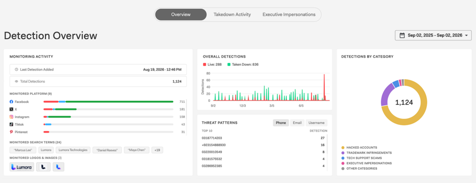Viewport: 476px width, 183px height.
Task: Toggle the Taken Down series in legend
Action: click(x=243, y=64)
